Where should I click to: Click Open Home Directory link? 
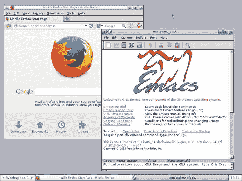161,131
